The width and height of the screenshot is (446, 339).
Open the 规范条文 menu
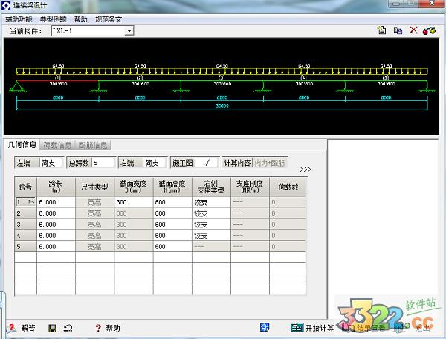point(109,19)
